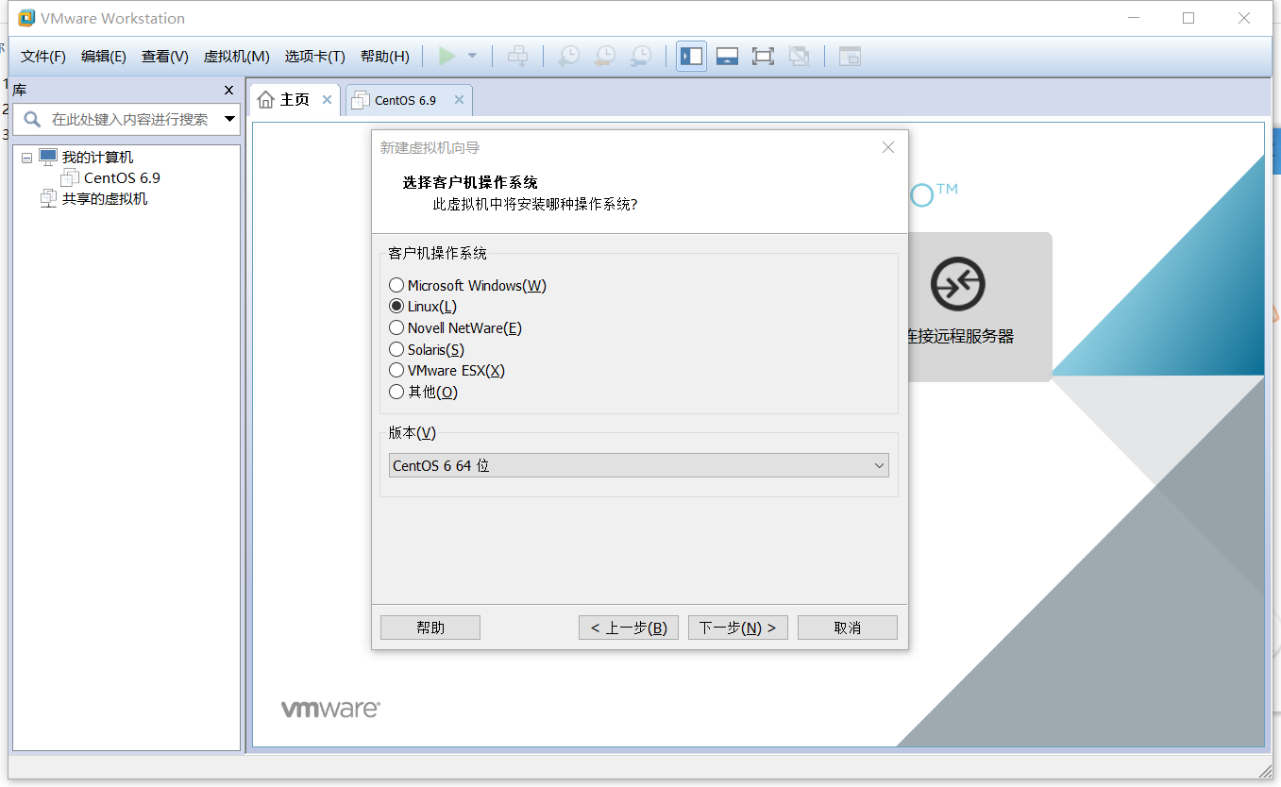Click the 取消 cancel button
This screenshot has width=1281, height=787.
(x=848, y=628)
